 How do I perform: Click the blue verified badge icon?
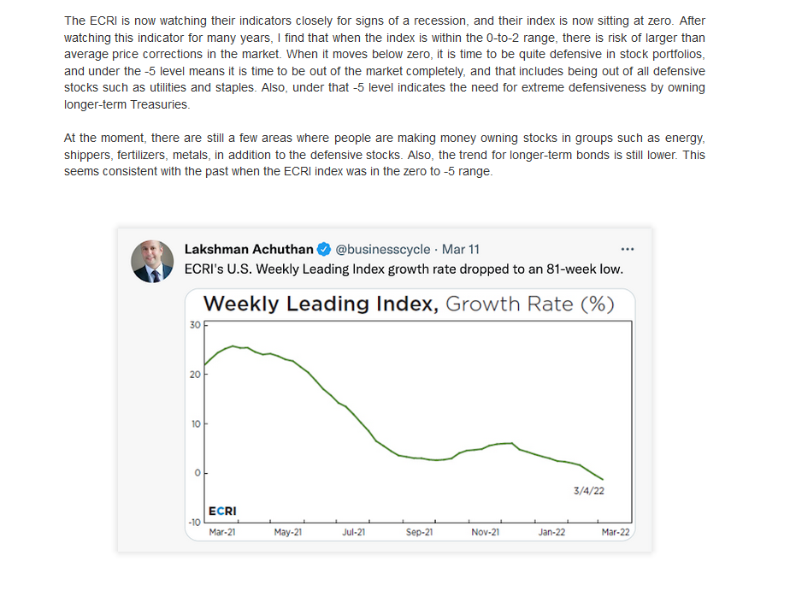tap(323, 249)
